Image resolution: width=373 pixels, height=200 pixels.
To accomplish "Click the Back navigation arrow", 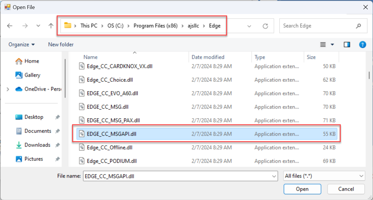I will [x=10, y=26].
